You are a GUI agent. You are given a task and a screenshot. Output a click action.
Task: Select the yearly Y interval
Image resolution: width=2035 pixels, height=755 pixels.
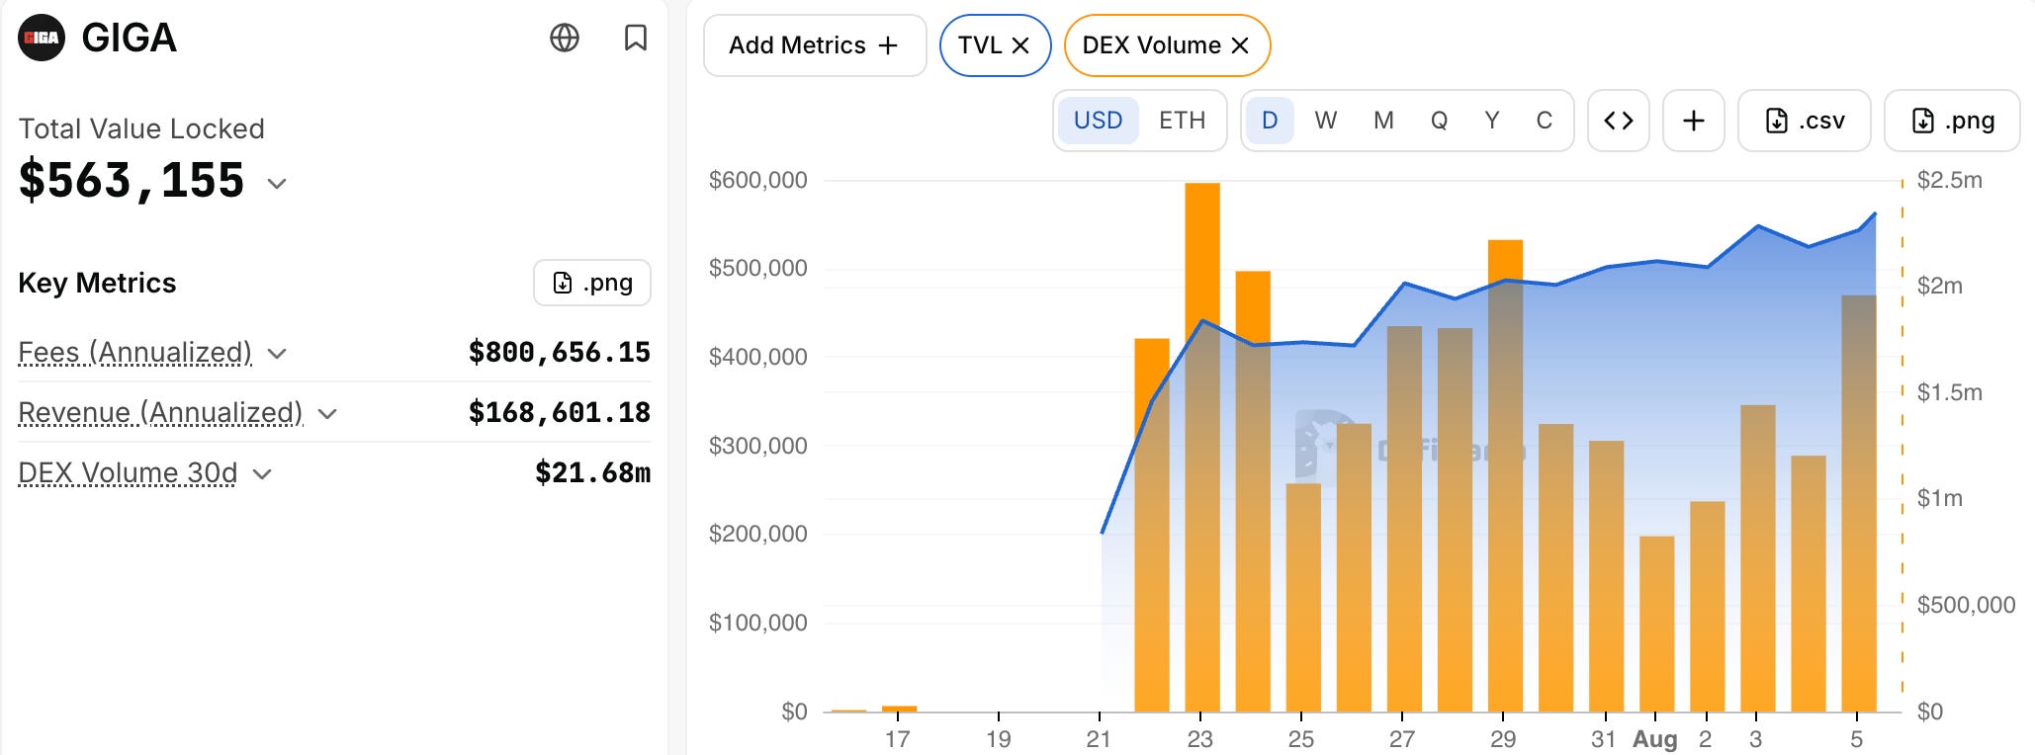tap(1492, 121)
